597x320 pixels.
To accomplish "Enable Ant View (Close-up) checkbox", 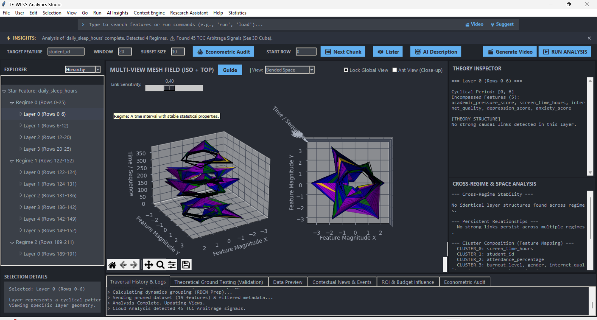I will (395, 70).
